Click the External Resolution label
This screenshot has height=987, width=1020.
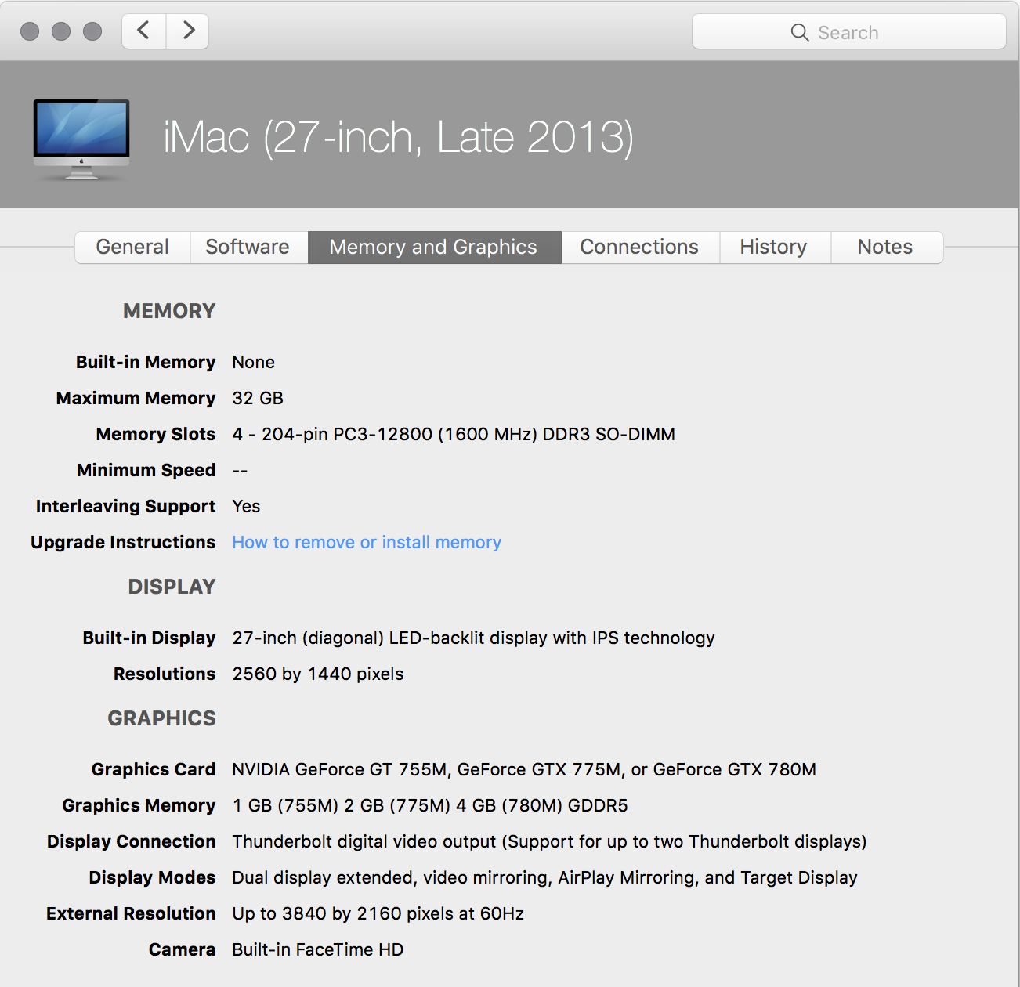click(131, 913)
